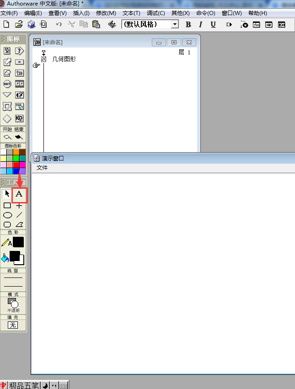Toggle Italic text formatting

click(x=200, y=25)
